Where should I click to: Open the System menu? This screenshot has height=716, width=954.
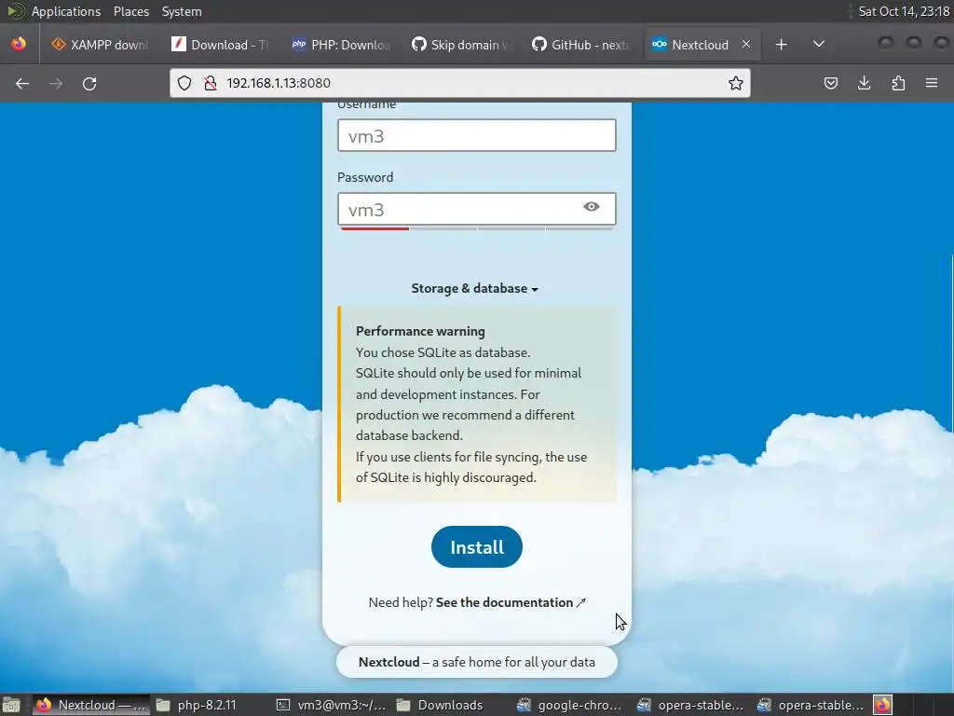pos(182,11)
